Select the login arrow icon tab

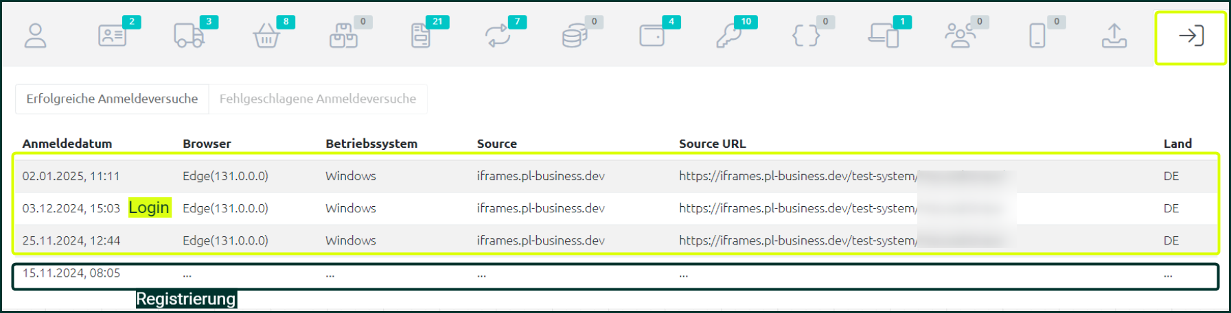click(1191, 36)
